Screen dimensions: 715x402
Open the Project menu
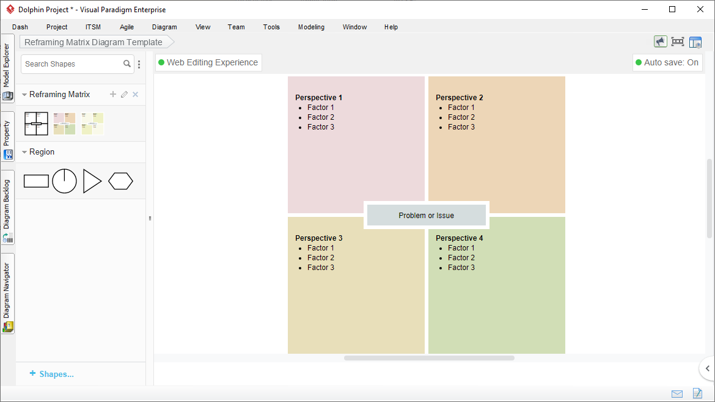57,27
